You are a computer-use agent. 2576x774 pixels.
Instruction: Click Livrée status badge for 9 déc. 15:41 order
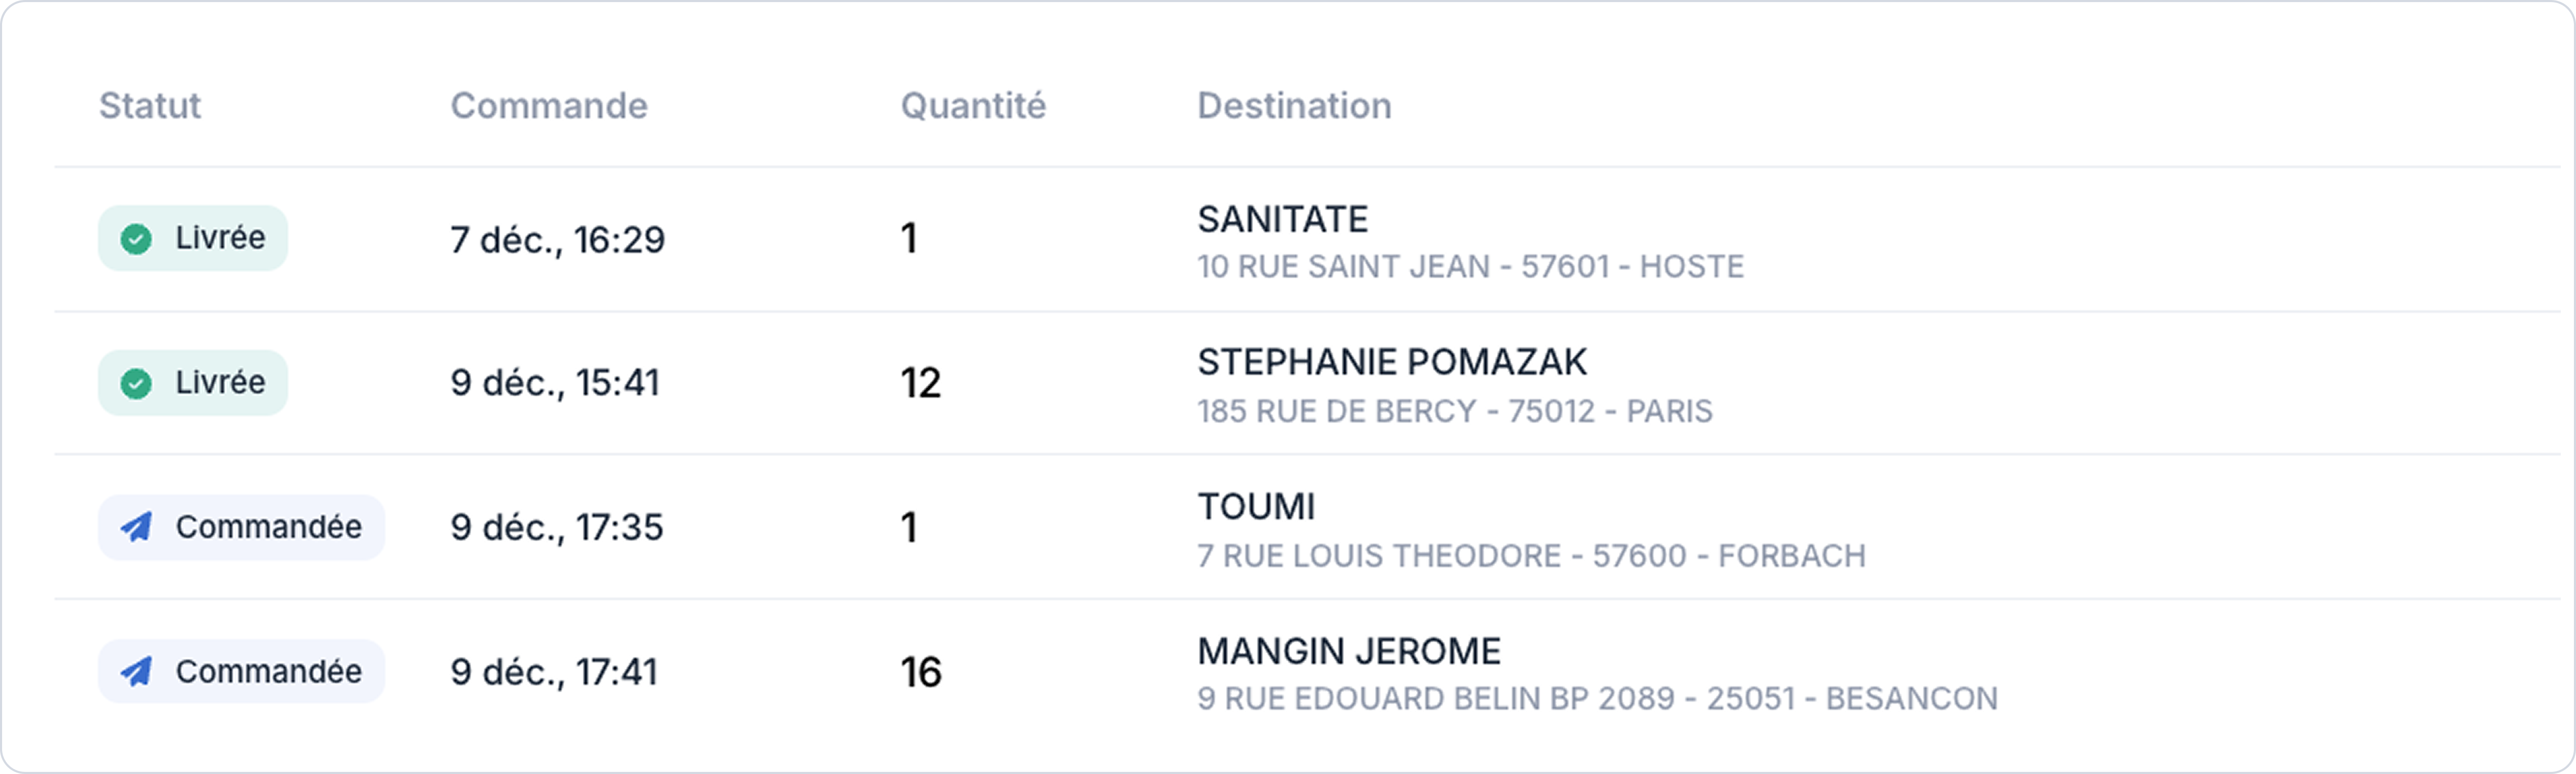(193, 383)
